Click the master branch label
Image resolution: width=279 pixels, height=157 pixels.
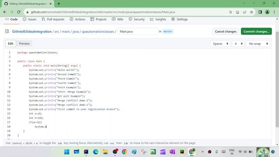point(168,31)
